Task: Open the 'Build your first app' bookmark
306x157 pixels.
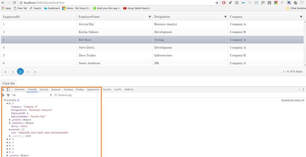Action: pyautogui.click(x=107, y=8)
